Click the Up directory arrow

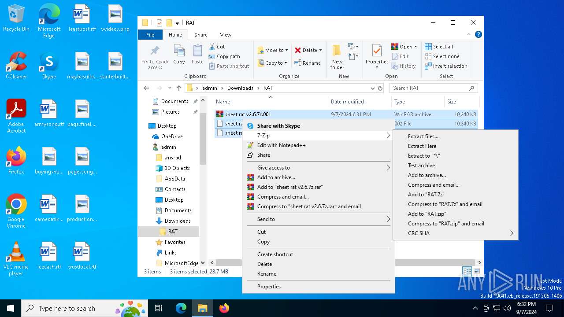pyautogui.click(x=178, y=88)
